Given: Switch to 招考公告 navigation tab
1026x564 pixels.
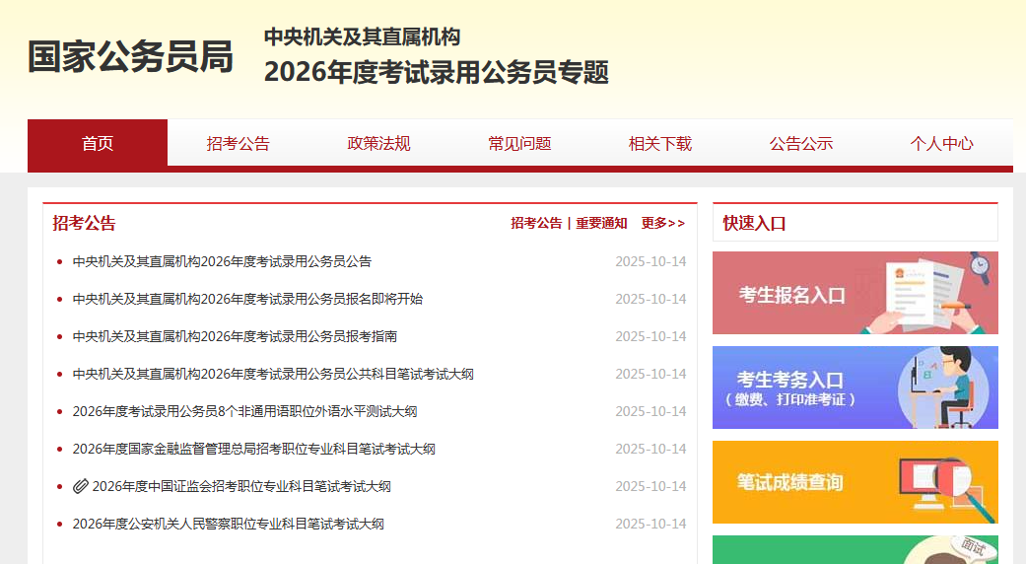Looking at the screenshot, I should pos(238,144).
